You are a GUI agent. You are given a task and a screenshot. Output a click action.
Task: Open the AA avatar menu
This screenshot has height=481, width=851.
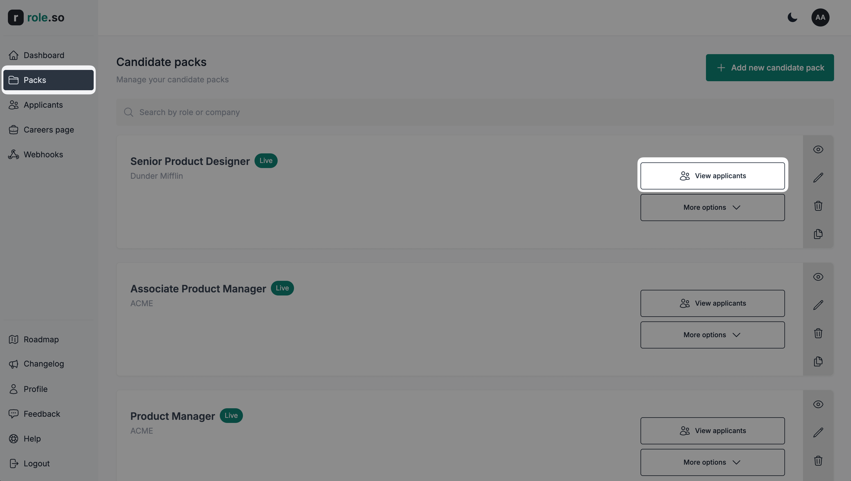[821, 17]
